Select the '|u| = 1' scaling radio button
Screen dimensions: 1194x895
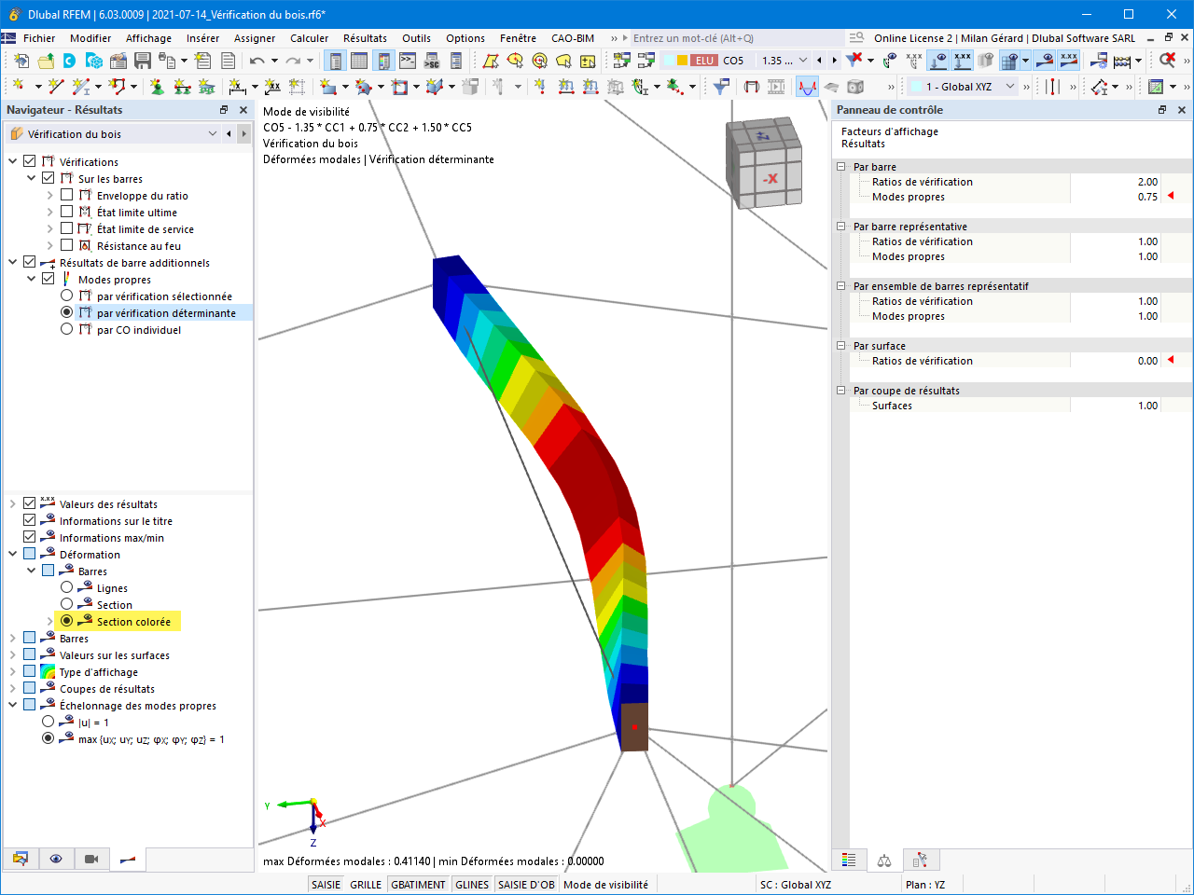(x=49, y=722)
